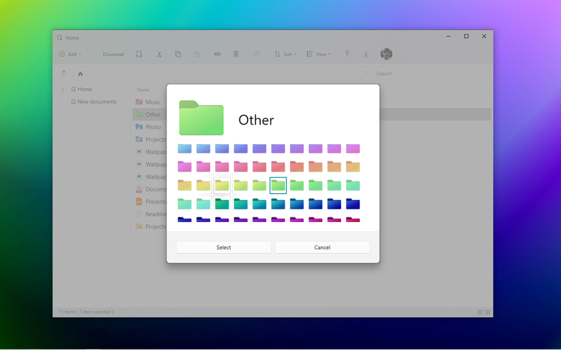Open the Sort dropdown menu

[x=285, y=55]
